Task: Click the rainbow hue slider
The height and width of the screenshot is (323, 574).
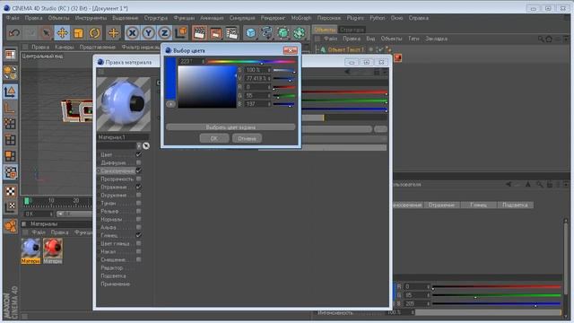Action: tap(251, 62)
